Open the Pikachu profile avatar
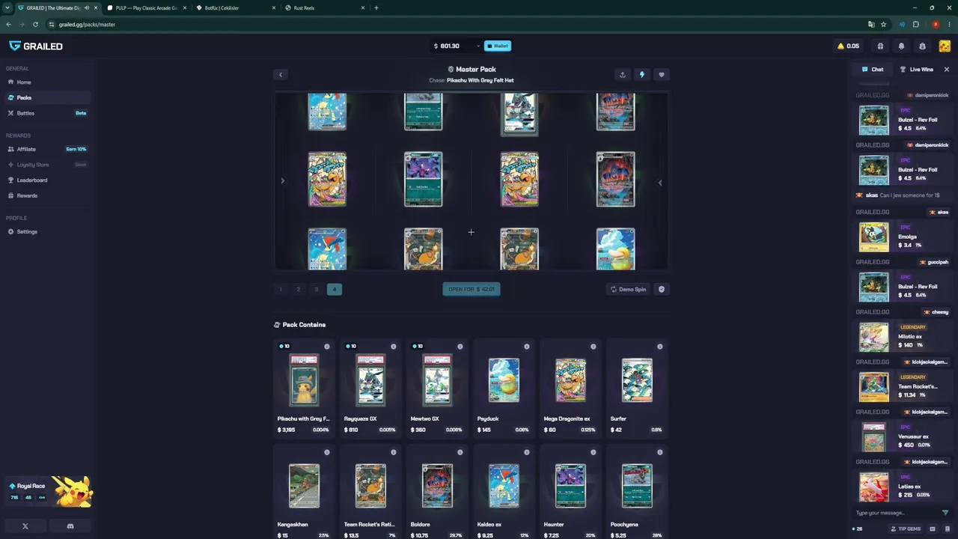 (944, 46)
